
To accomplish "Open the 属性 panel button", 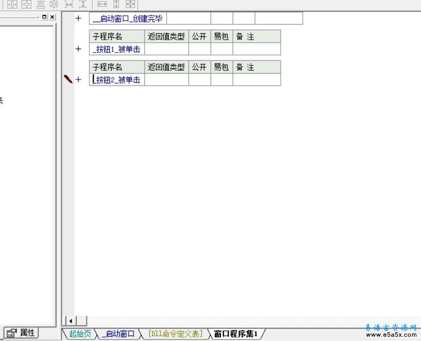I will pyautogui.click(x=22, y=333).
